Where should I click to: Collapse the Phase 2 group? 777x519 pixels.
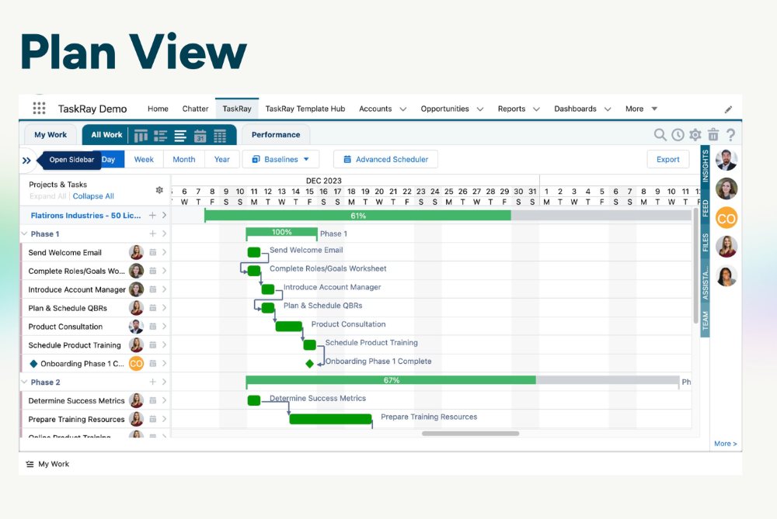[24, 382]
